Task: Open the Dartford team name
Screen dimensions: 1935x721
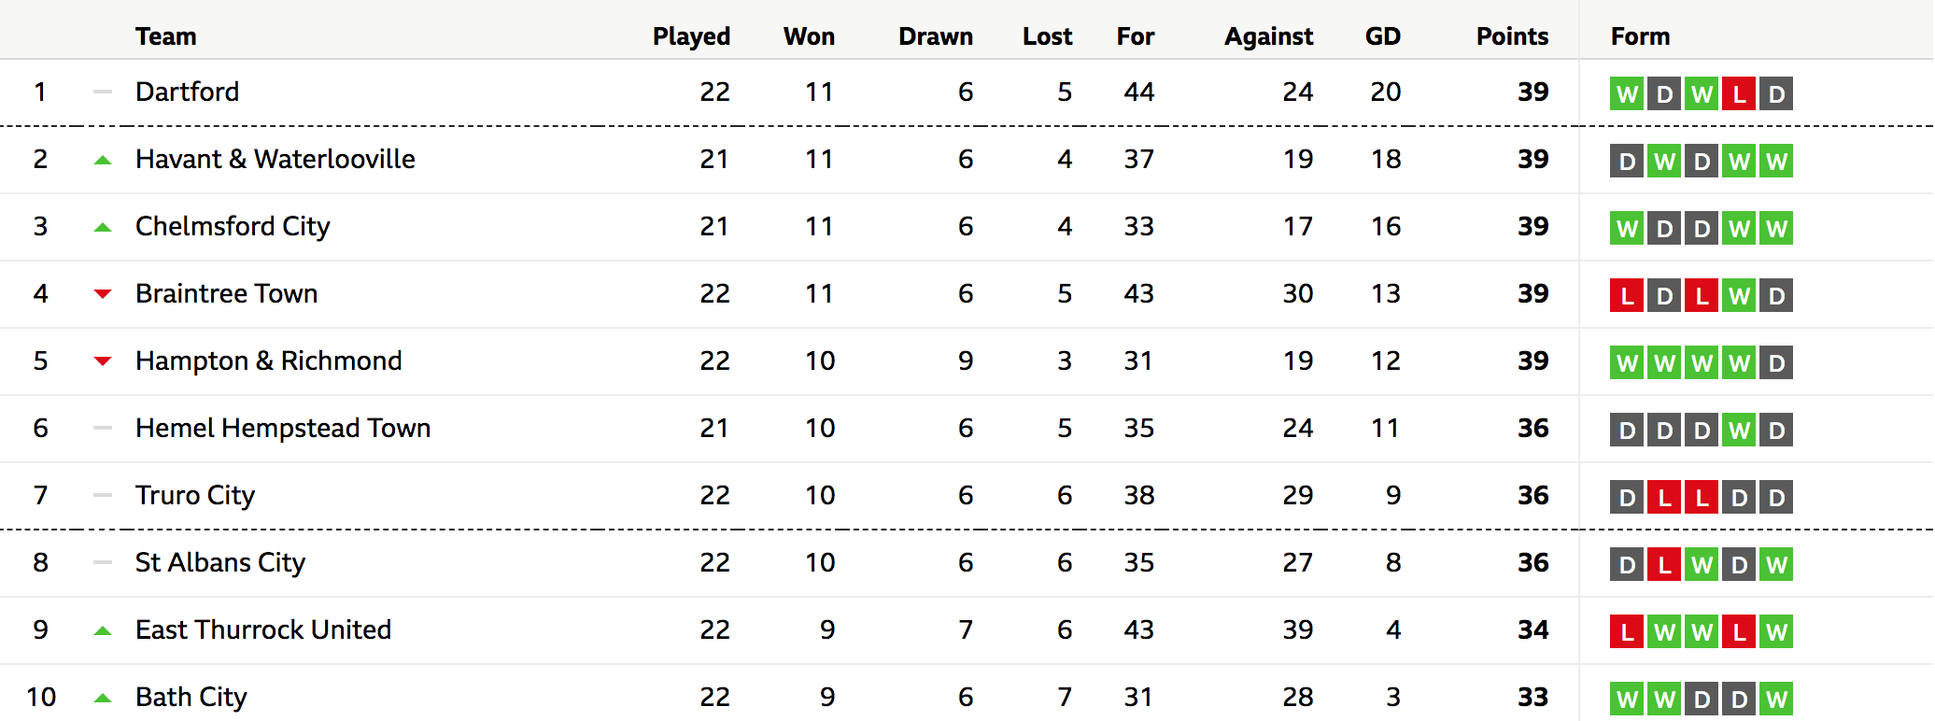Action: (188, 92)
